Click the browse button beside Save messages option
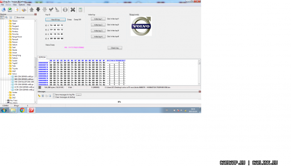 (79, 95)
